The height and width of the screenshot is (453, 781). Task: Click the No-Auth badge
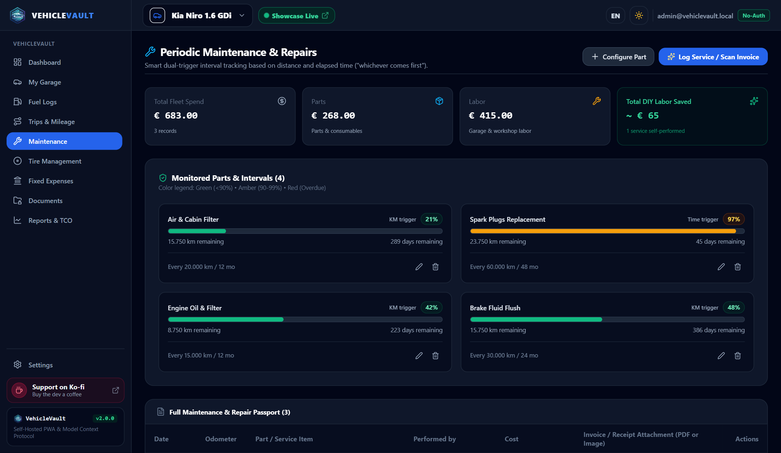tap(754, 16)
